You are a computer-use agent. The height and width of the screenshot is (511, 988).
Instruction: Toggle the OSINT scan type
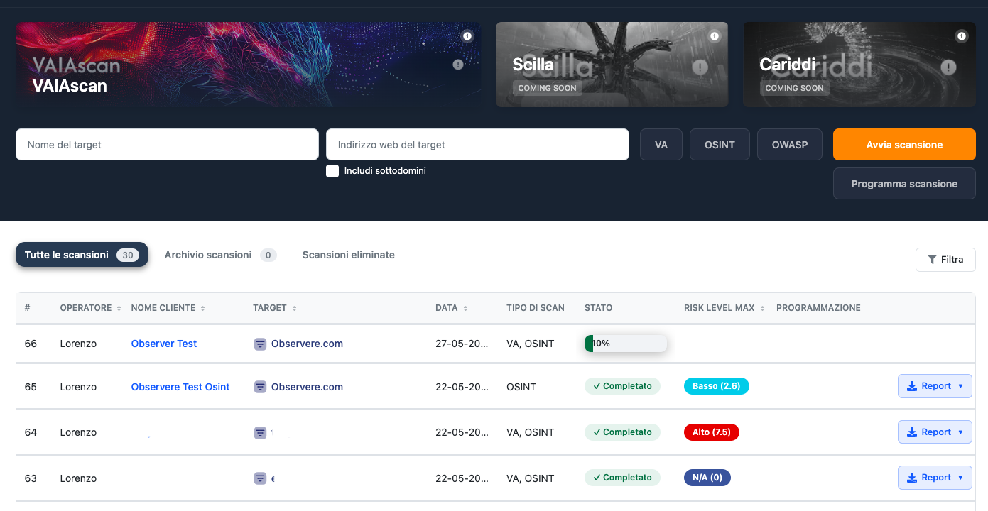click(x=720, y=145)
